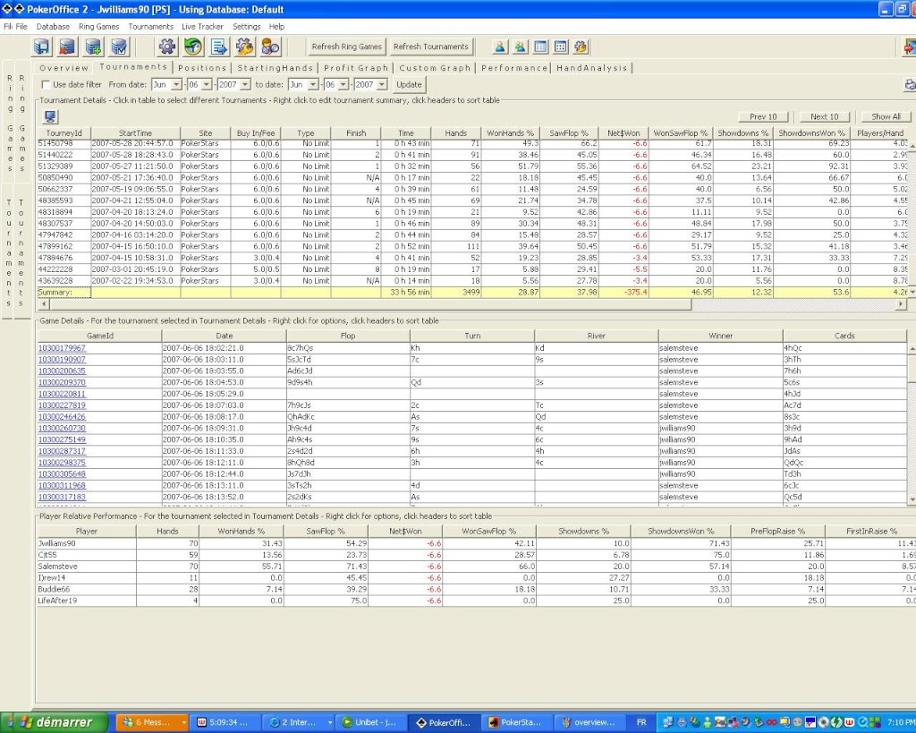The height and width of the screenshot is (733, 916).
Task: Open the Unibet taskbar item
Action: tap(370, 722)
